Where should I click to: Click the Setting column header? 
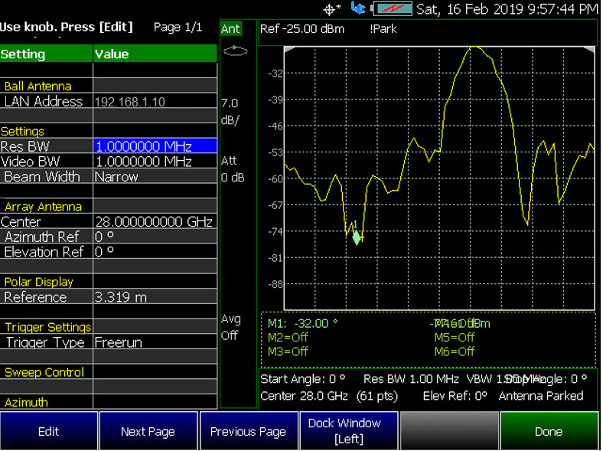pos(46,54)
